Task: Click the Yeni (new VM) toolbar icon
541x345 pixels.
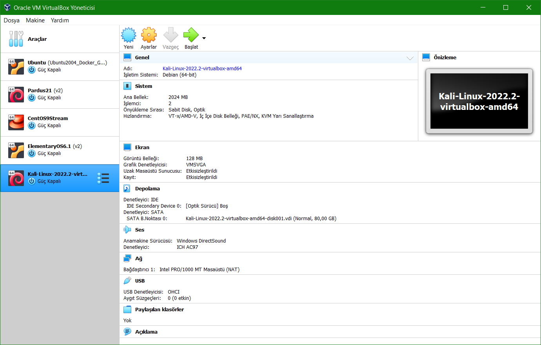Action: pyautogui.click(x=129, y=35)
